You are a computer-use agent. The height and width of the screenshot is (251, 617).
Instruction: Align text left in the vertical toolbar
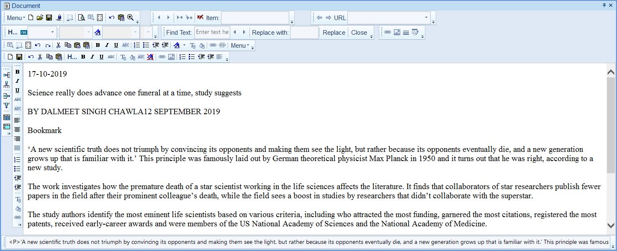coord(17,120)
